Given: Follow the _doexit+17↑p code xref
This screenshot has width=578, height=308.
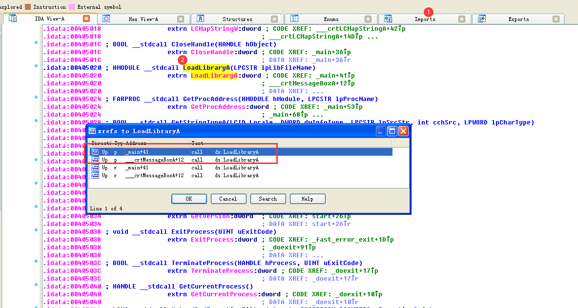Looking at the screenshot, I should pos(354,271).
